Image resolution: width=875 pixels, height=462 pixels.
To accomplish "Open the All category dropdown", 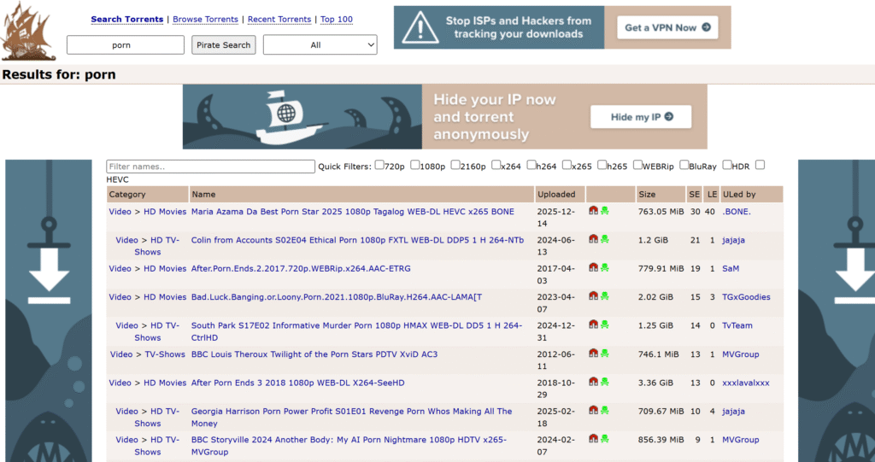I will (x=320, y=45).
